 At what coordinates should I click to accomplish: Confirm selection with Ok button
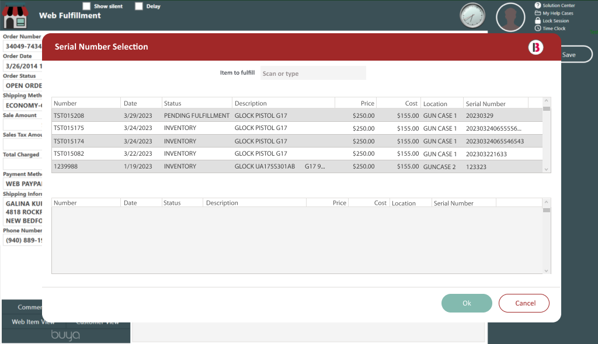point(467,303)
